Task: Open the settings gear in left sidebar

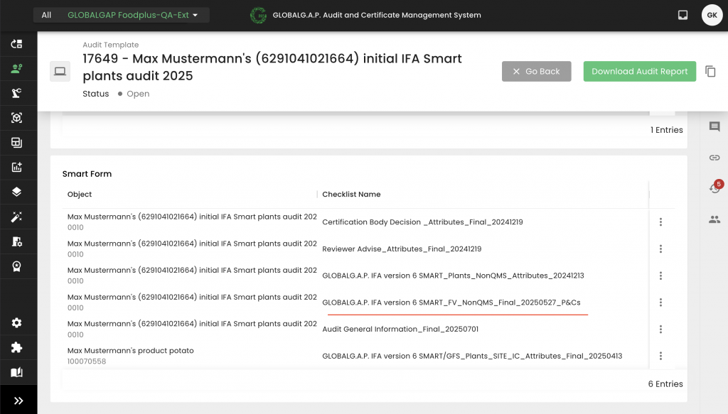Action: (17, 323)
